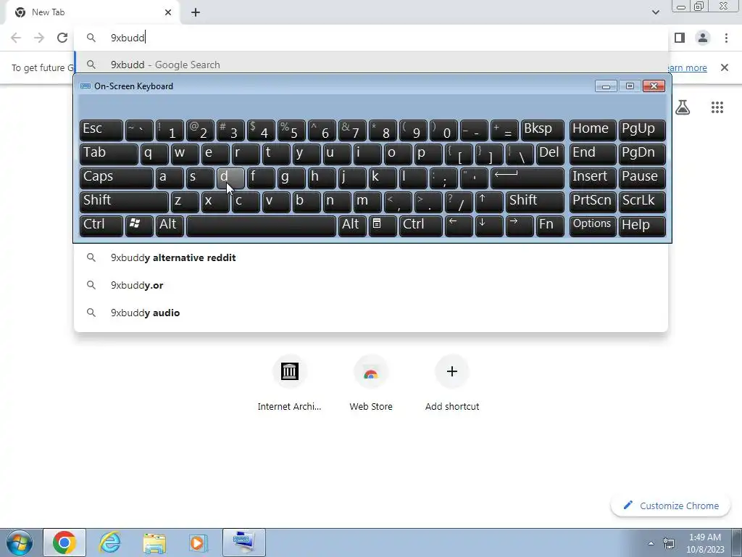Toggle right Alt key on On-Screen Keyboard
This screenshot has width=742, height=557.
pyautogui.click(x=352, y=226)
